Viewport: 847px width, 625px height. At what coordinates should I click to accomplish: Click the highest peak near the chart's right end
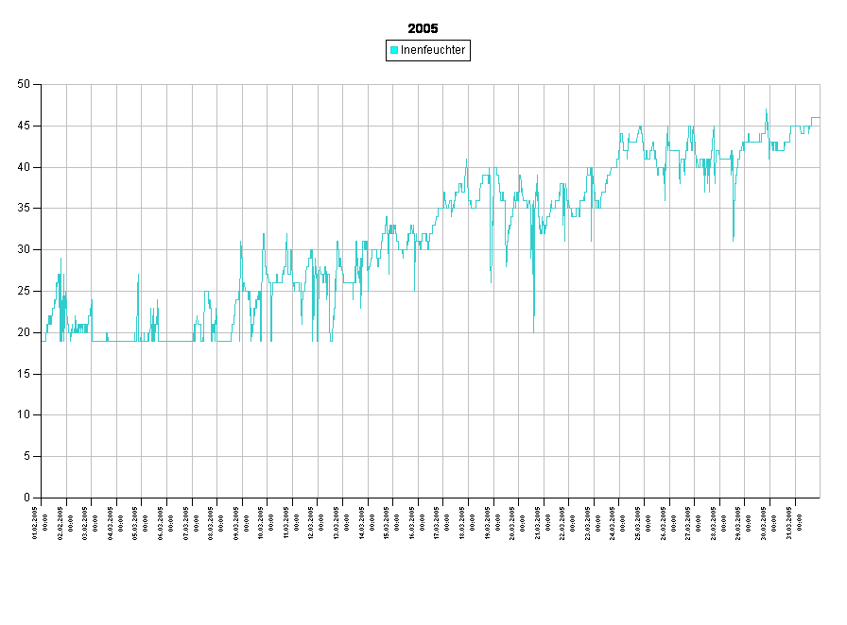pyautogui.click(x=767, y=110)
